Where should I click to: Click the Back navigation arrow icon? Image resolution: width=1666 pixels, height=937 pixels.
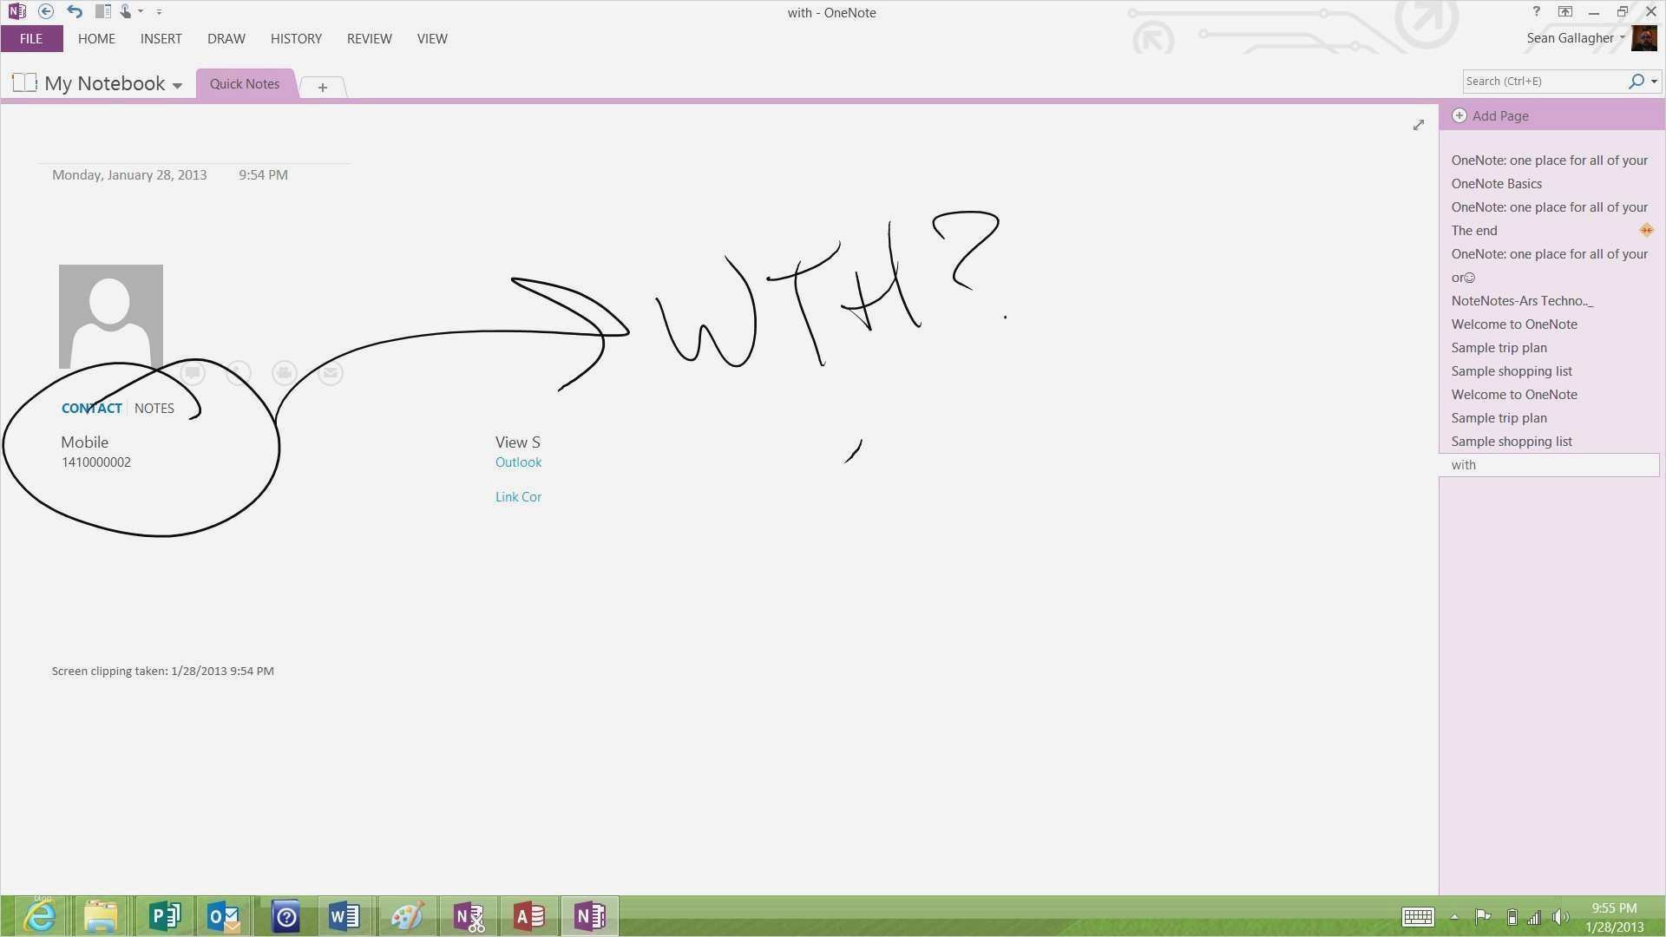[x=44, y=11]
